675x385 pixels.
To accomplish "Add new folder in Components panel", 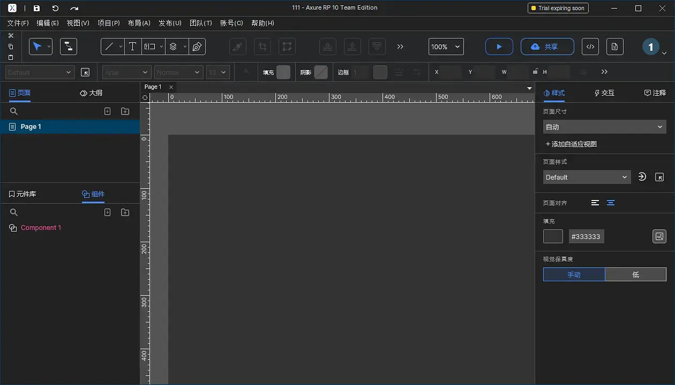I will click(125, 212).
